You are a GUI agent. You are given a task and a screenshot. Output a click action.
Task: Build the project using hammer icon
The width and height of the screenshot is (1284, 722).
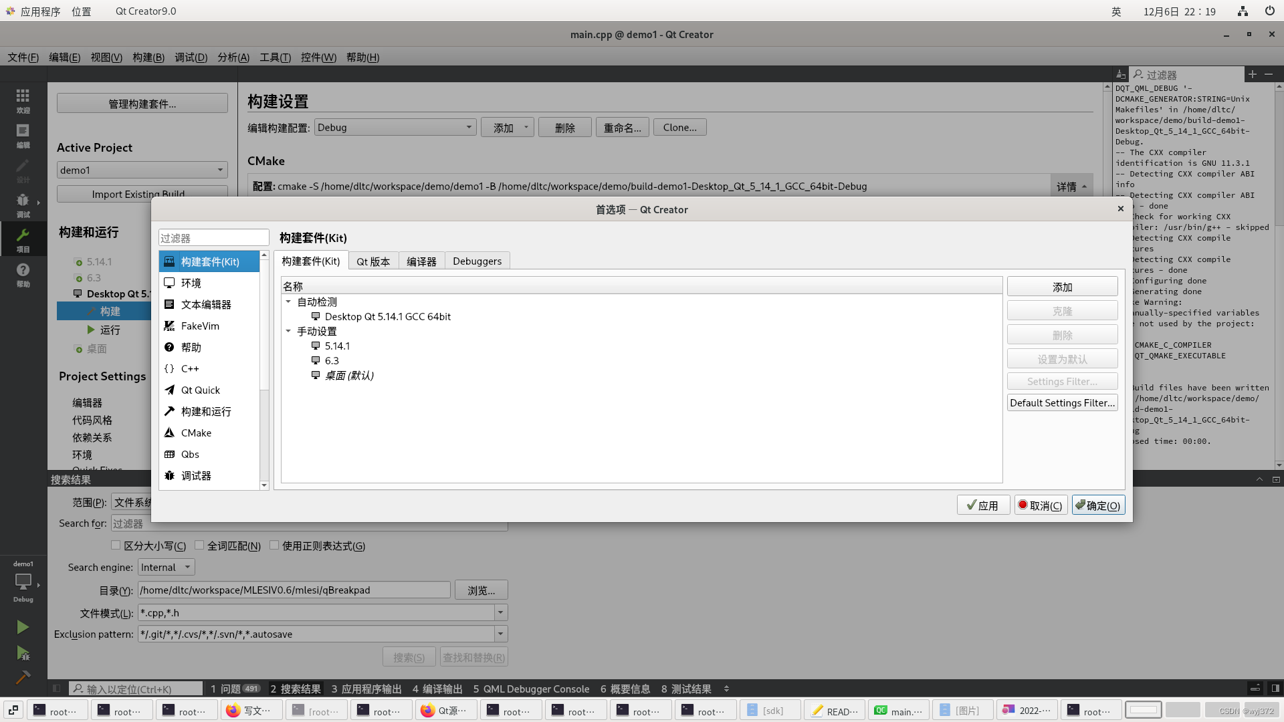coord(23,677)
